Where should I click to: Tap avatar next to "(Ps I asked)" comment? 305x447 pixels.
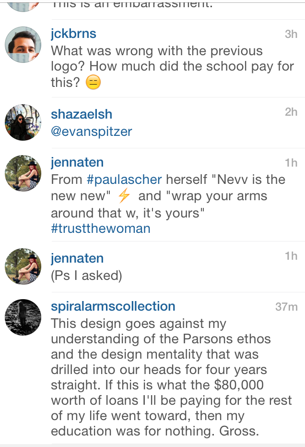23,266
